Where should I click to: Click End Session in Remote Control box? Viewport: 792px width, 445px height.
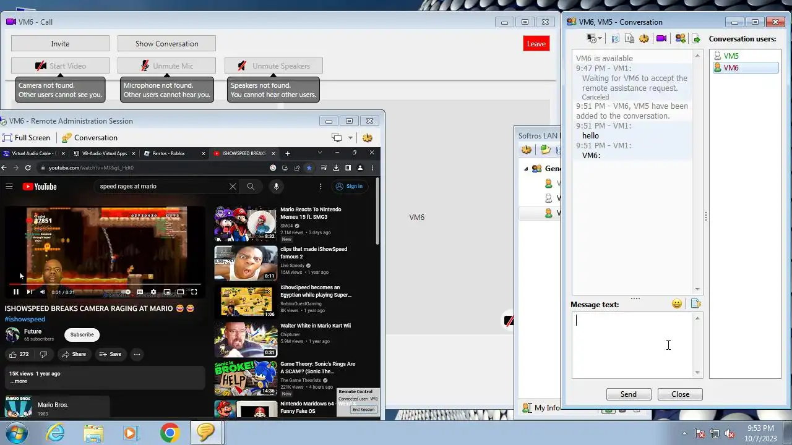pyautogui.click(x=363, y=410)
